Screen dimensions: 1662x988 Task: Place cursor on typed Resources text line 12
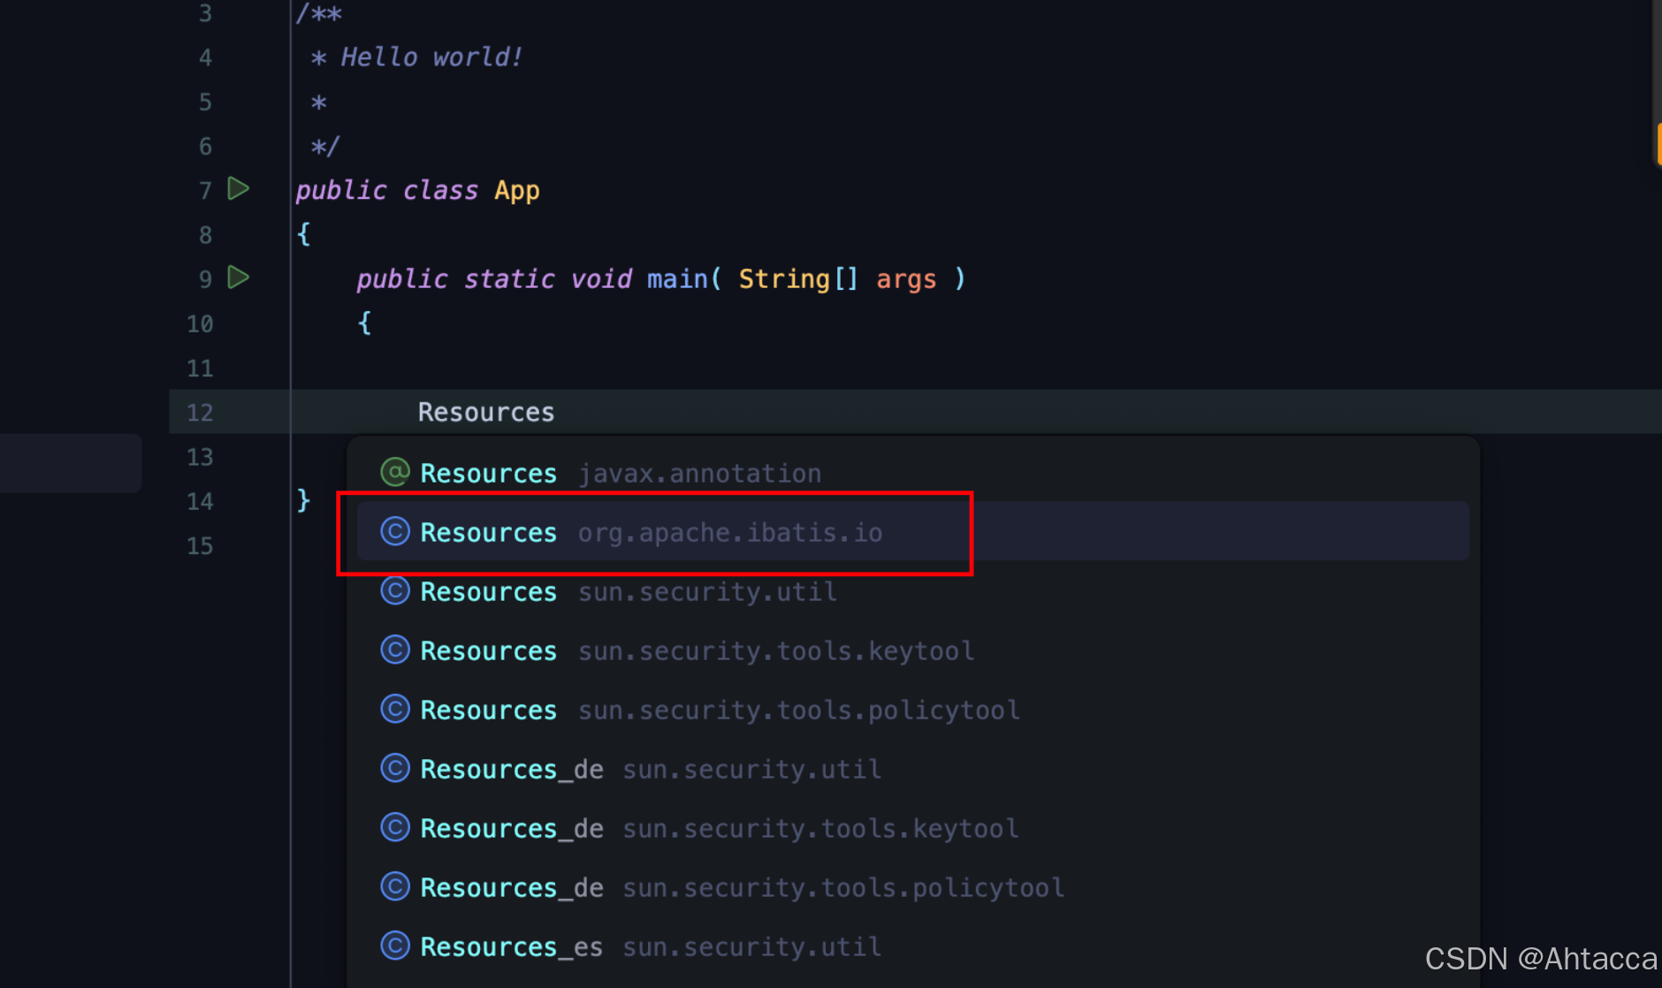(x=486, y=412)
